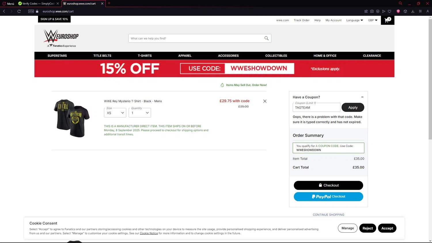The image size is (432, 243).
Task: Open the browser tab search magnifier
Action: 400,3
